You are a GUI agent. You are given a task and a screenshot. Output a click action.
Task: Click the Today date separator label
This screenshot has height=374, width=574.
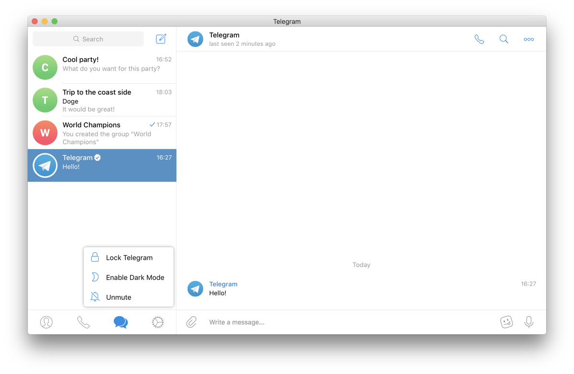tap(362, 265)
